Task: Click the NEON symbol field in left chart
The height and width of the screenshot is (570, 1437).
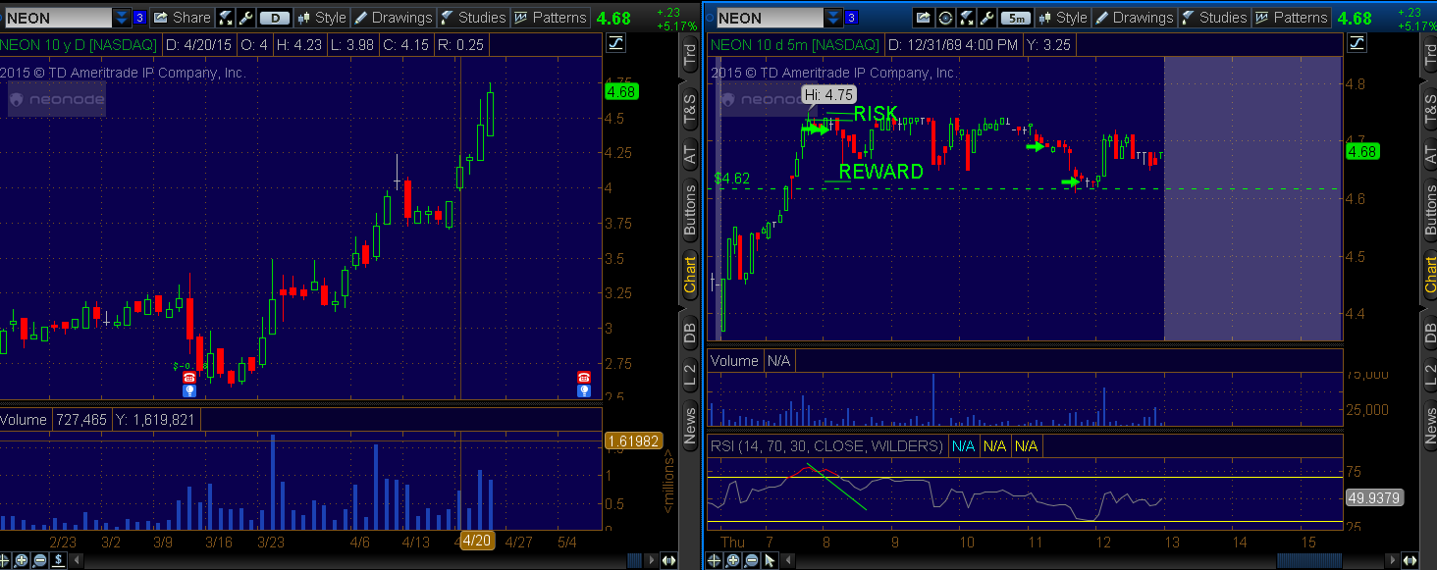Action: coord(57,18)
